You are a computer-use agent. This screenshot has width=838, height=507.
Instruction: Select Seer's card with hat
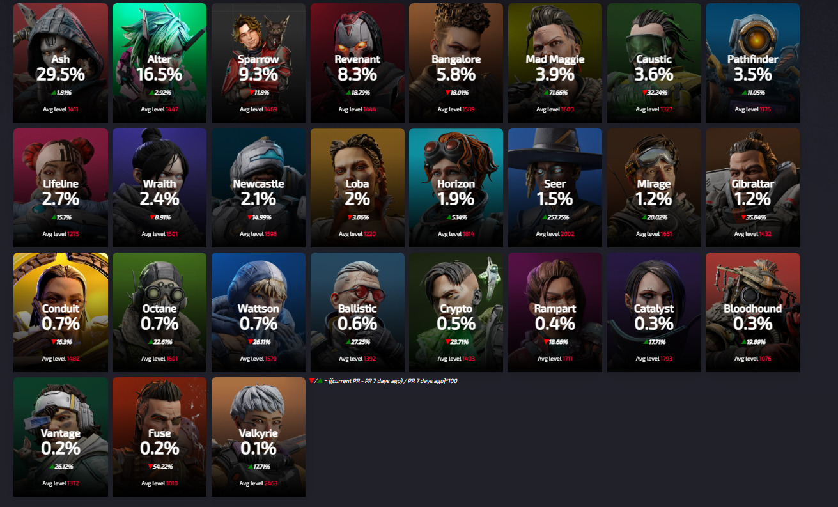tap(555, 187)
